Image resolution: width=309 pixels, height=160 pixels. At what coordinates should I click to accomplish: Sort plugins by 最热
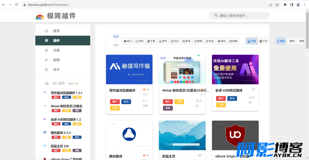click(x=292, y=41)
